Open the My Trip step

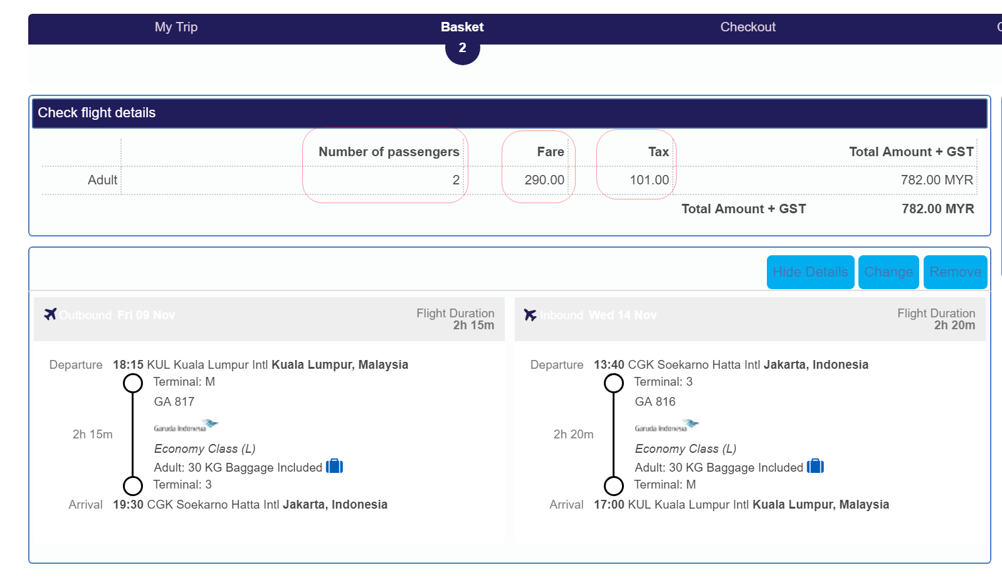tap(176, 27)
